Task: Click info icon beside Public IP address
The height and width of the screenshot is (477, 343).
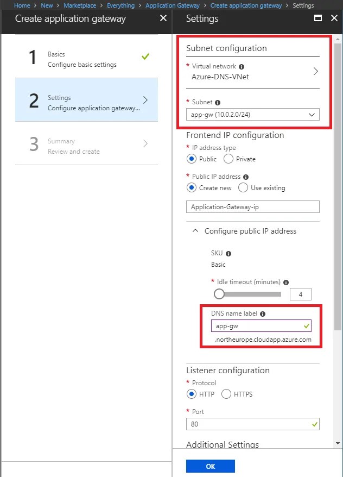Action: point(246,177)
